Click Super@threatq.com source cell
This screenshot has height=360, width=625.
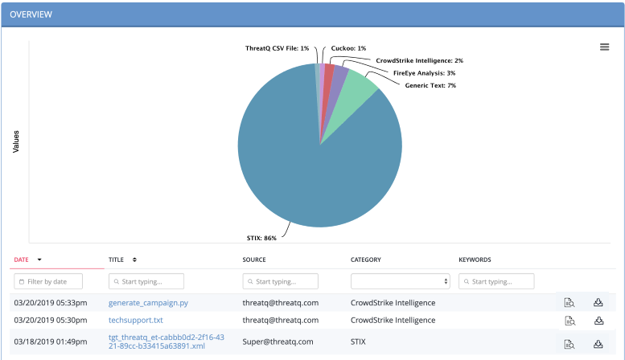[x=278, y=342]
